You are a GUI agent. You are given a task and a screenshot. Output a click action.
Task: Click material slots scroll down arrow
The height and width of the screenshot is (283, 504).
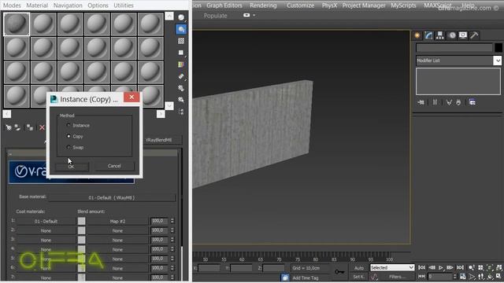pos(169,105)
